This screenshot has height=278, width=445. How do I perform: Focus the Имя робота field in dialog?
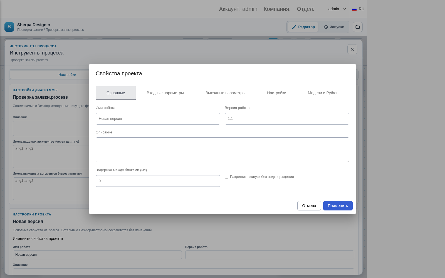(x=158, y=119)
